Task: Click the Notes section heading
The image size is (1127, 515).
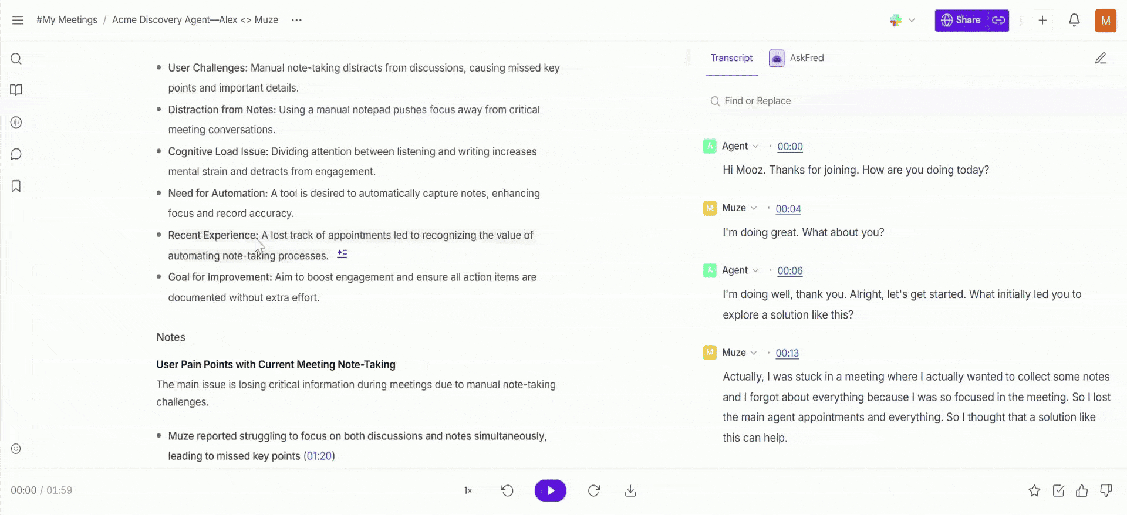Action: pos(171,337)
